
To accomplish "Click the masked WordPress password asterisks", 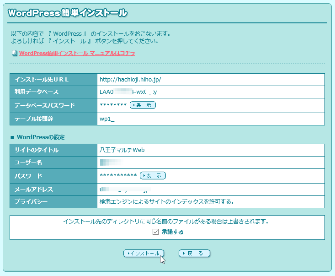I will click(x=118, y=176).
